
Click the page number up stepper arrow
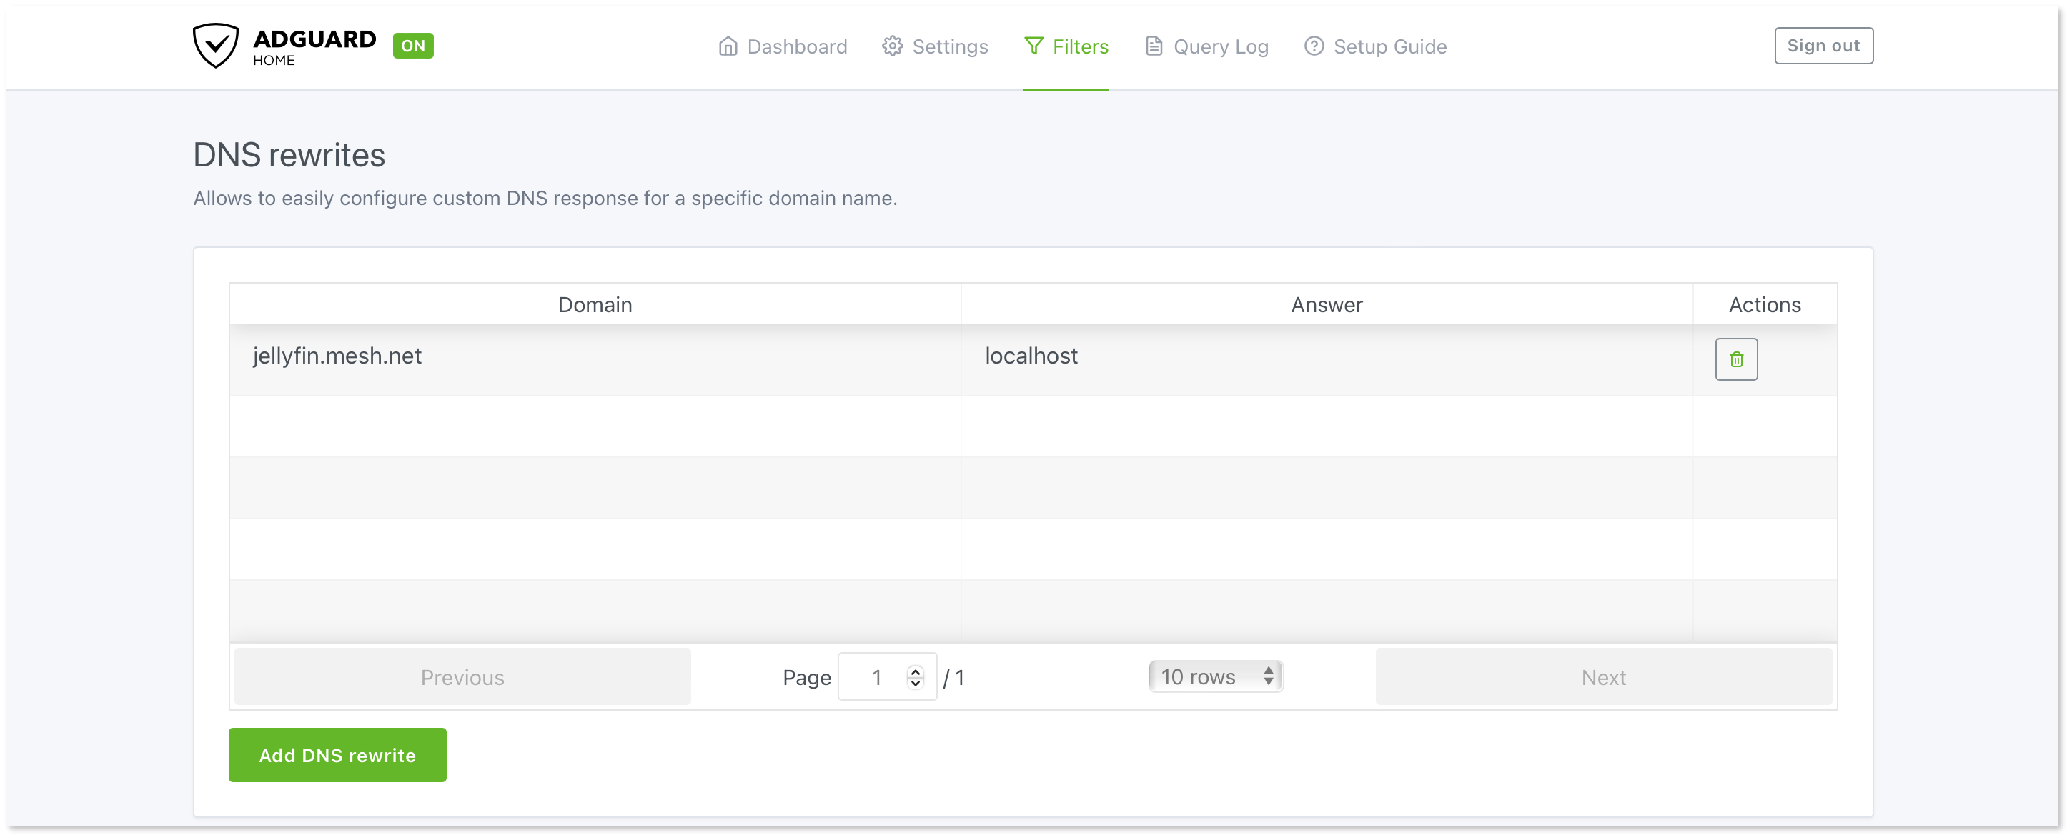pyautogui.click(x=914, y=671)
